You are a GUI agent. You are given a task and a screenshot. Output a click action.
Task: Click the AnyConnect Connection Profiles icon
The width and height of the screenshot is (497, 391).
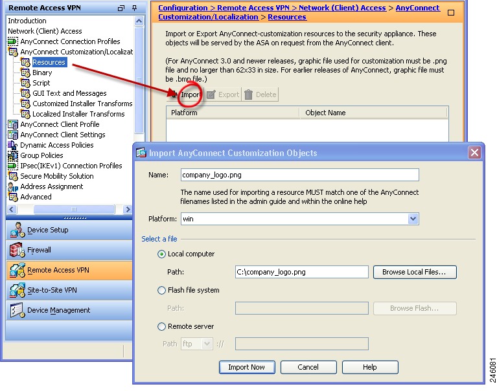coord(13,41)
